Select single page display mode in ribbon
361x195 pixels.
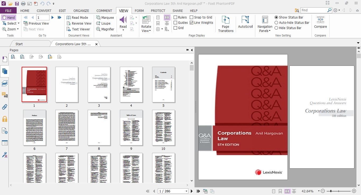pos(158,17)
